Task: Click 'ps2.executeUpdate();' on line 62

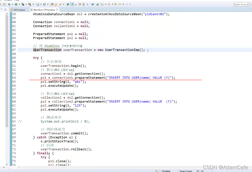Action: [59, 110]
